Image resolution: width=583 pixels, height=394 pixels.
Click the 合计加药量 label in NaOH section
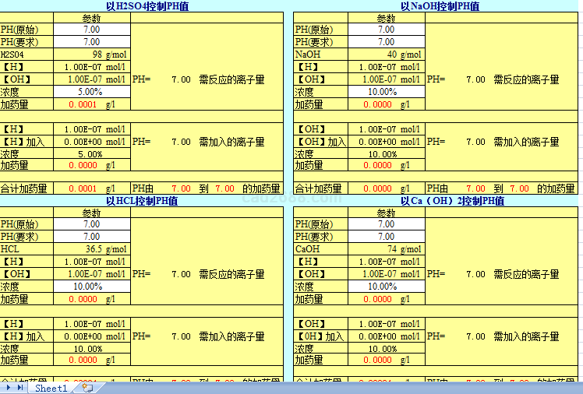click(x=318, y=188)
